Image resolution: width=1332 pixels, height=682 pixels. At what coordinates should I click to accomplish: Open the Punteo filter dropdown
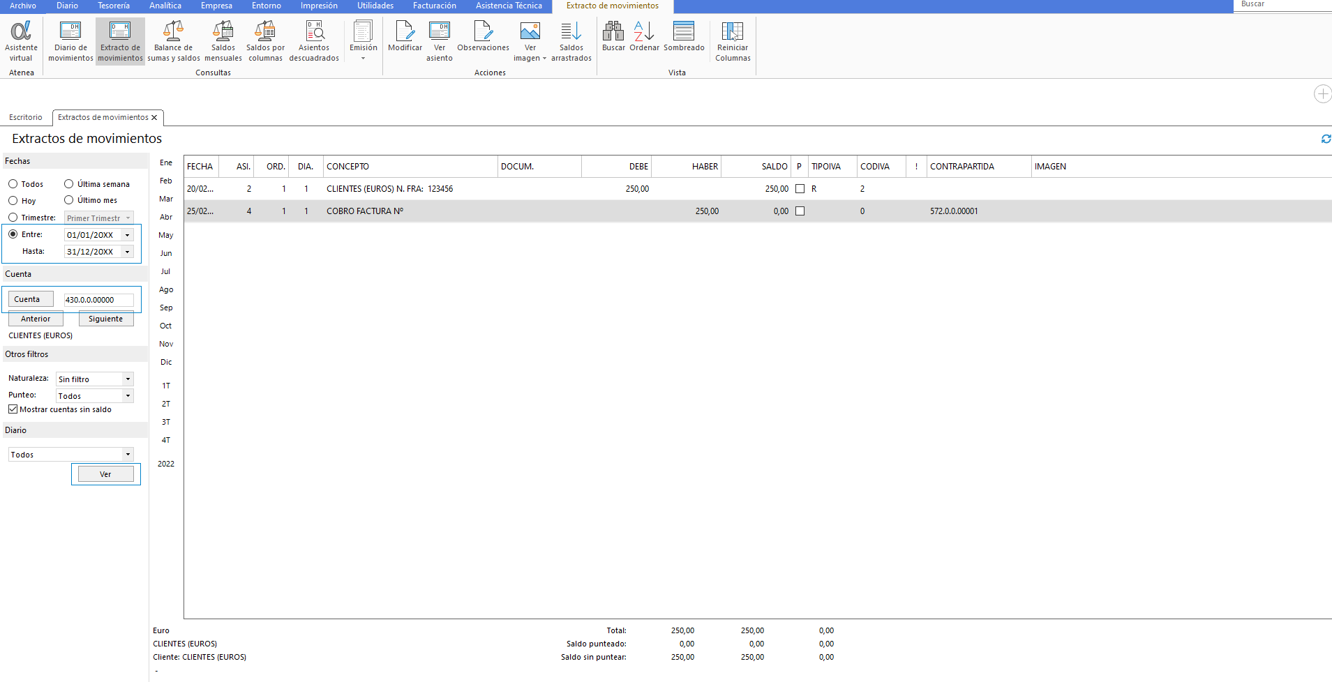click(128, 396)
